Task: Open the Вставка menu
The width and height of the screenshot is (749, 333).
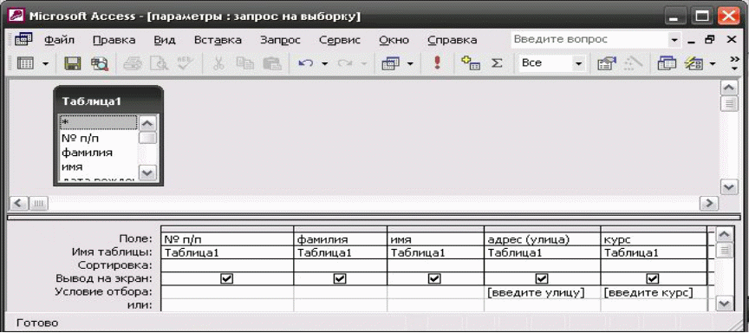Action: click(218, 40)
